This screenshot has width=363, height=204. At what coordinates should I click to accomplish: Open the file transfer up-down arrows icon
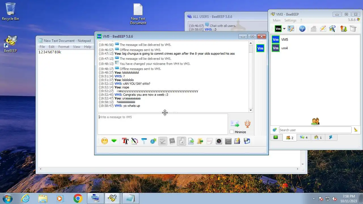(344, 29)
